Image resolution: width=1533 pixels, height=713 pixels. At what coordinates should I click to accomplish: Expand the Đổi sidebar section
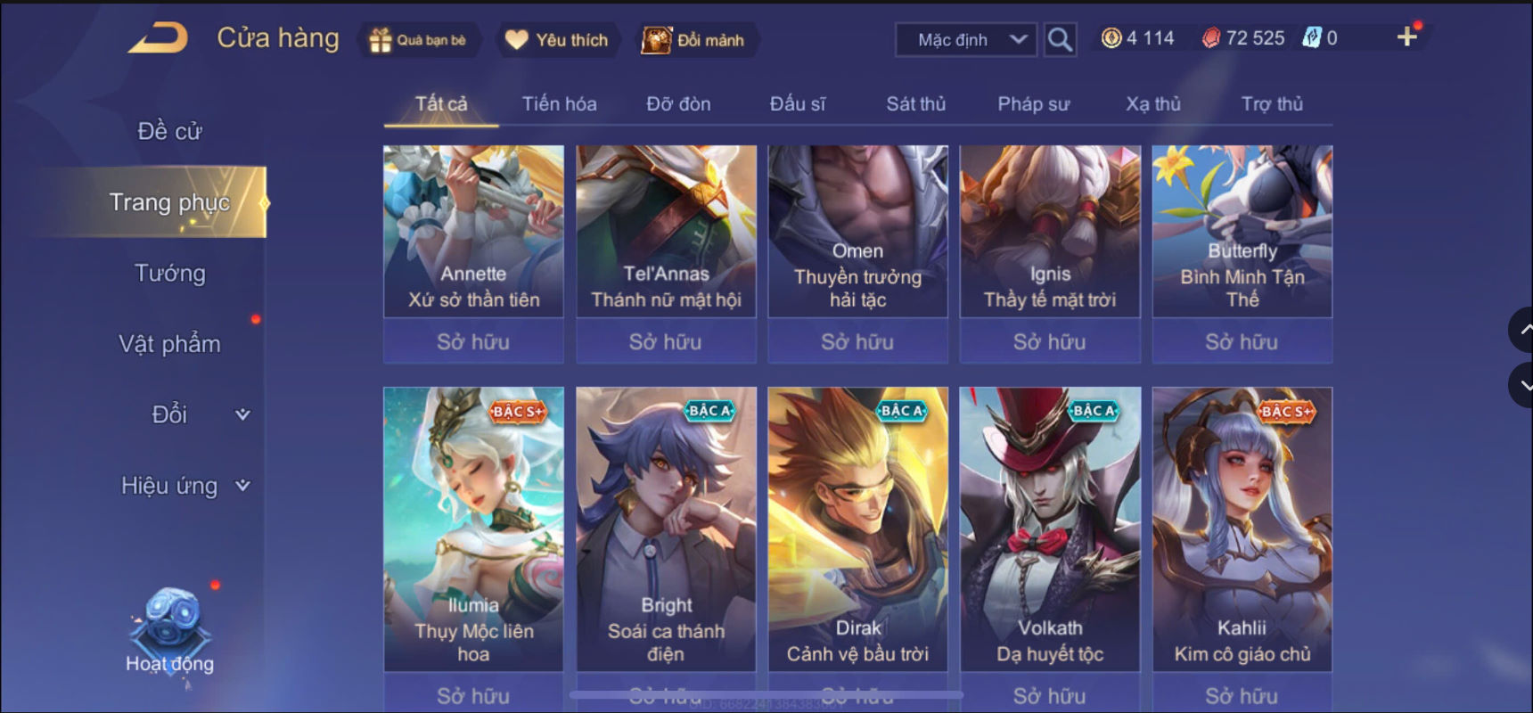(242, 414)
